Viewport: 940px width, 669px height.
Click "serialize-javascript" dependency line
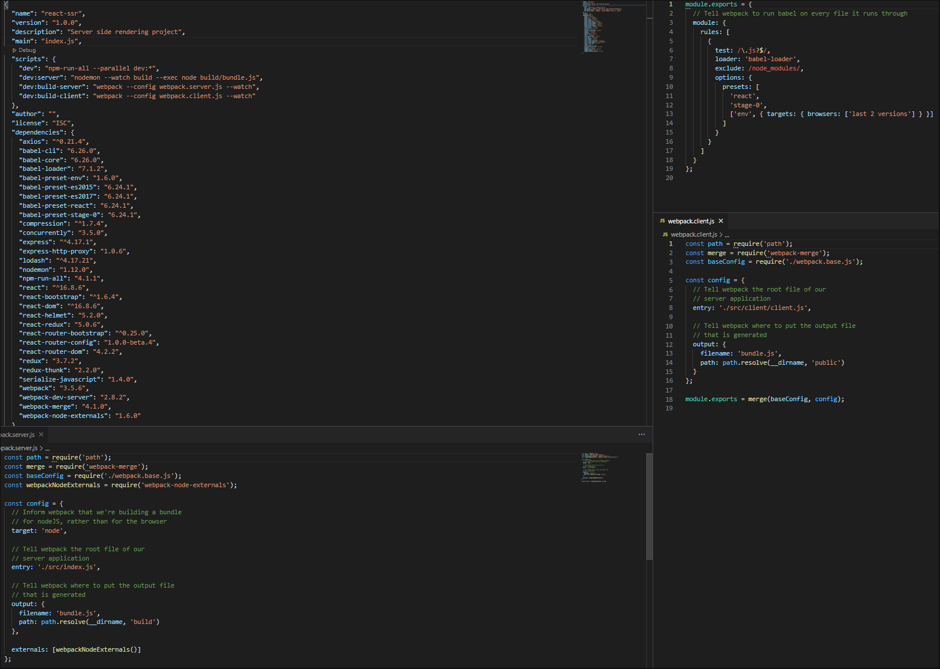[78, 379]
